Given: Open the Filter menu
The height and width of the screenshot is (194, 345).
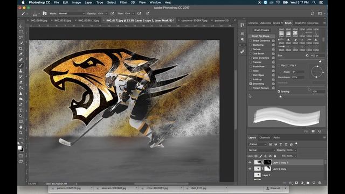Looking at the screenshot, I should click(123, 2).
